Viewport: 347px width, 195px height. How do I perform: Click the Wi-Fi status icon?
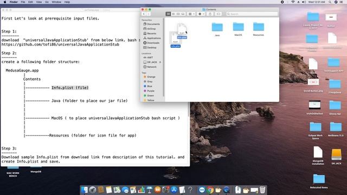(293, 2)
